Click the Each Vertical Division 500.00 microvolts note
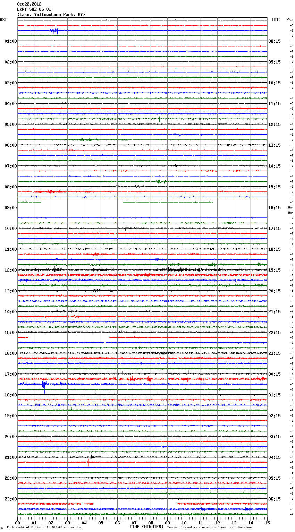Viewport: 295px width, 532px height. pos(44,527)
